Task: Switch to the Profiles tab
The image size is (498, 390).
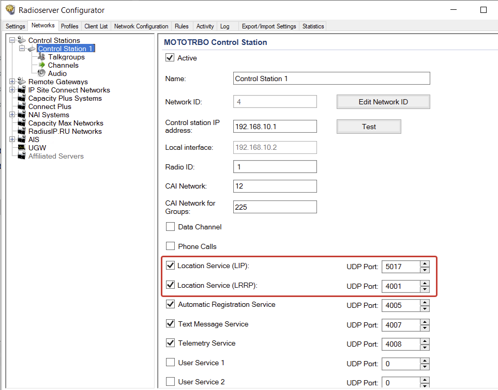Action: (x=70, y=26)
